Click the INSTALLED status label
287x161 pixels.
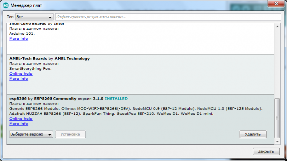pyautogui.click(x=116, y=98)
